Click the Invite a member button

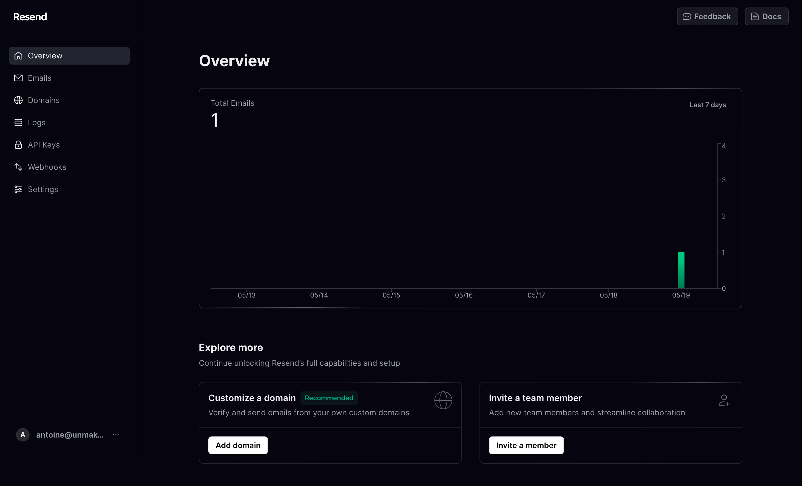(526, 445)
